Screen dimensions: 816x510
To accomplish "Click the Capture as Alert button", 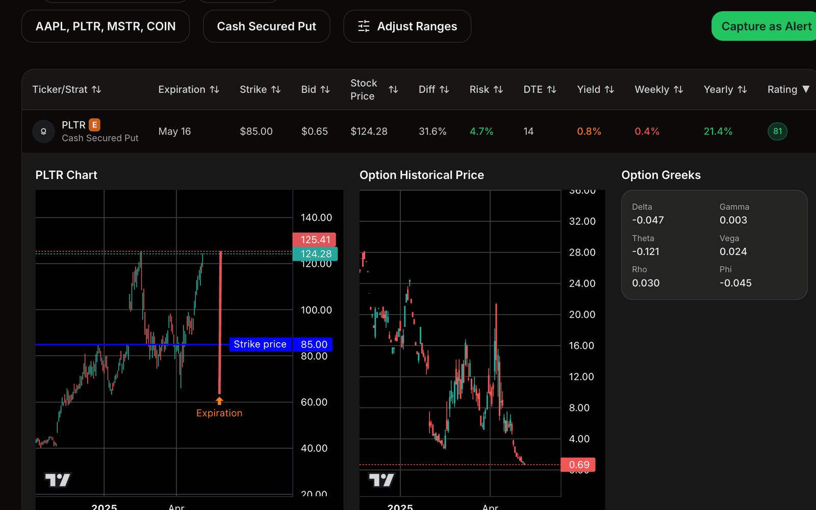I will [x=764, y=26].
